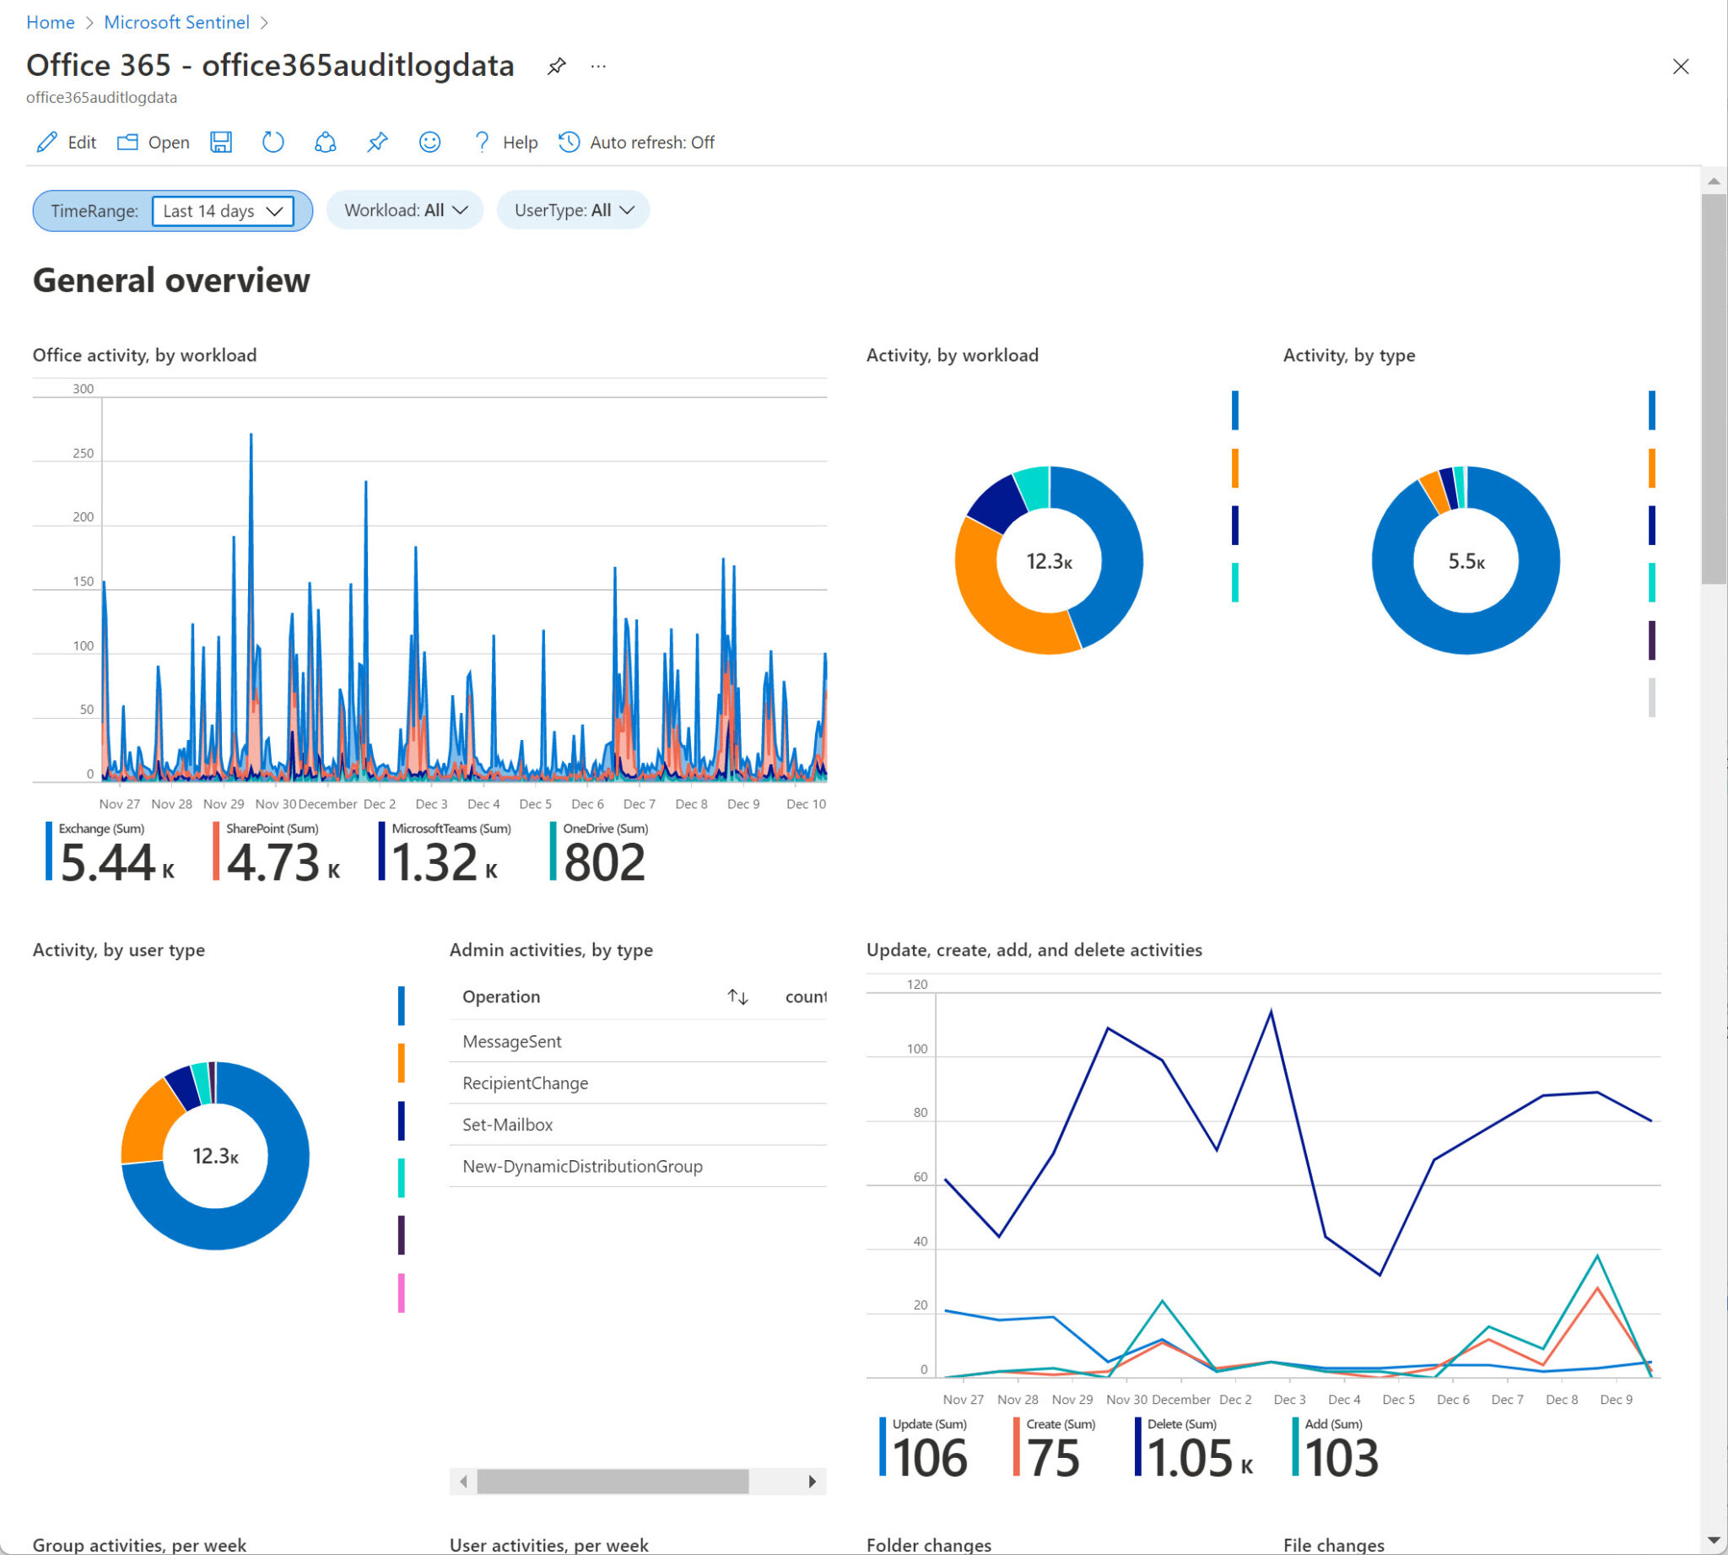The image size is (1728, 1555).
Task: Expand the TimeRange Last 14 days dropdown
Action: [221, 211]
